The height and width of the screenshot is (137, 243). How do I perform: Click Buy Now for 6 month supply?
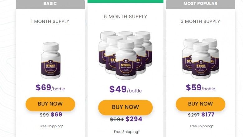[x=125, y=107]
